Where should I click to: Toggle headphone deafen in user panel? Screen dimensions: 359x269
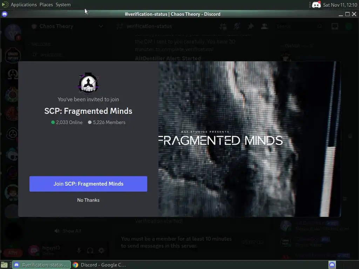(90, 250)
